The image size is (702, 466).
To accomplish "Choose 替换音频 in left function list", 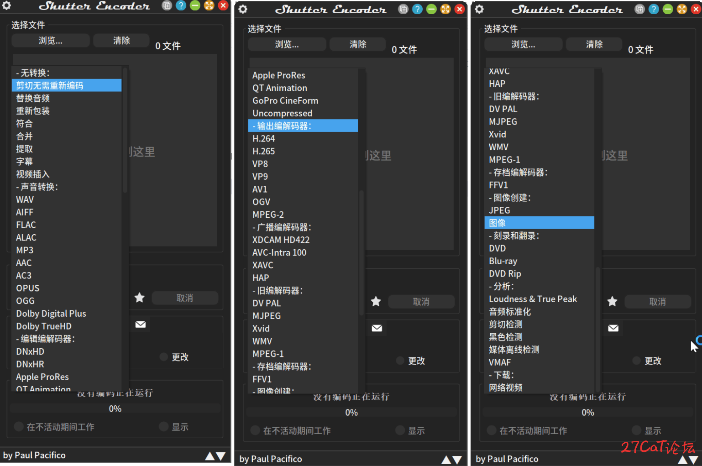I will point(67,98).
